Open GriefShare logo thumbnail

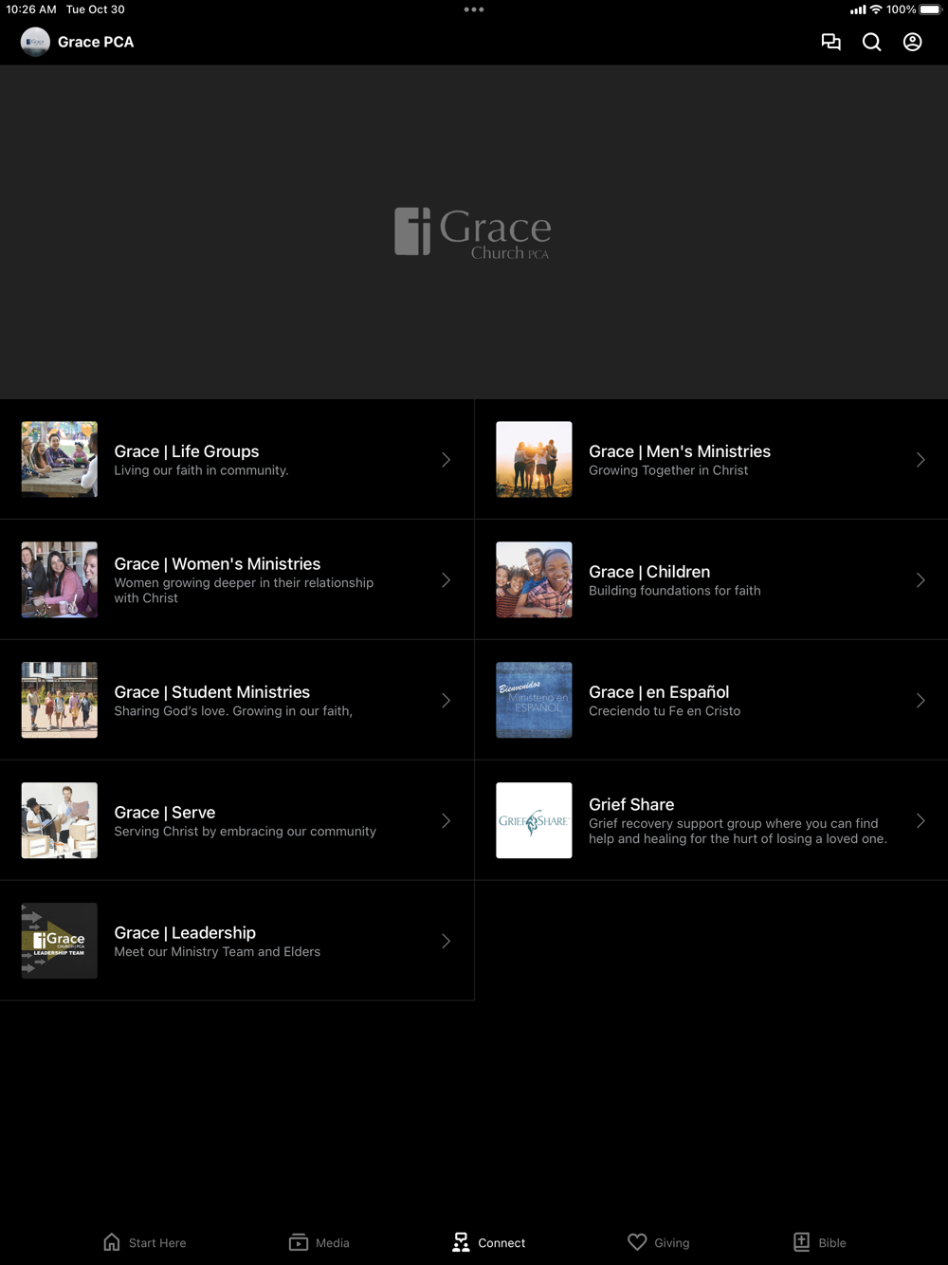(534, 820)
